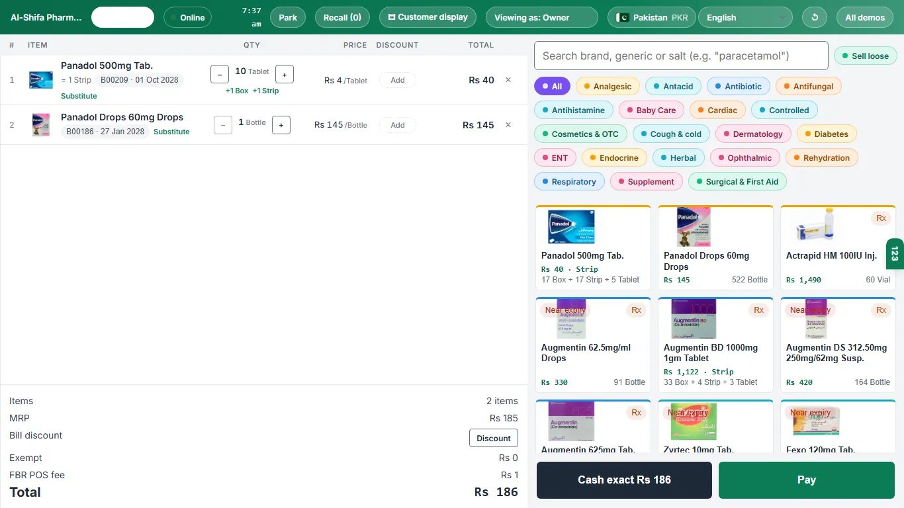Apply a bill Discount

(494, 438)
